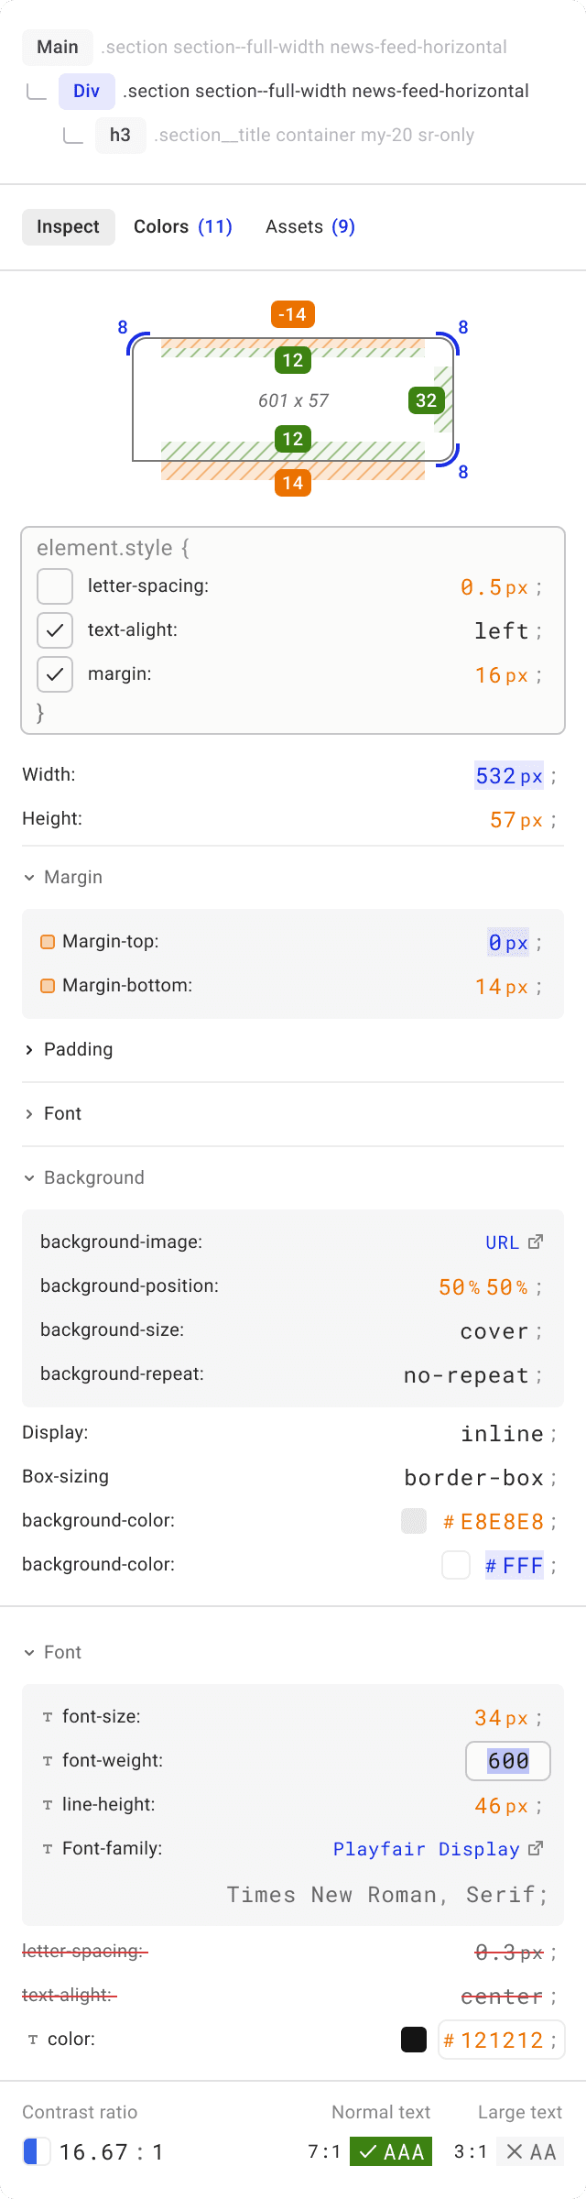Click the orange Margin-top indicator square

pos(48,942)
